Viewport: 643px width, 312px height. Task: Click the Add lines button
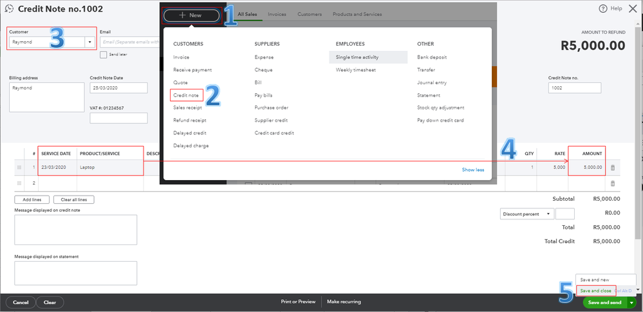32,199
